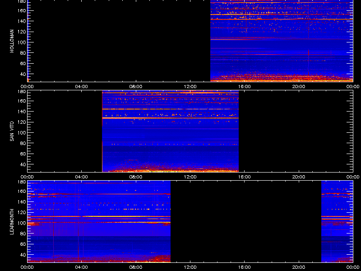Click the 04:00 tick label under Learmonth panel
Image resolution: width=361 pixels, height=271 pixels.
tap(82, 267)
